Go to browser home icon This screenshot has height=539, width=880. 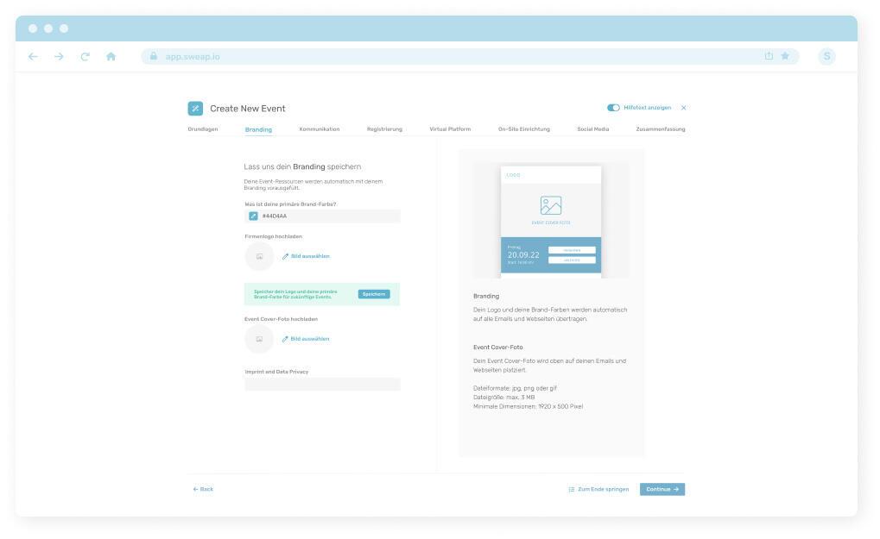(111, 56)
